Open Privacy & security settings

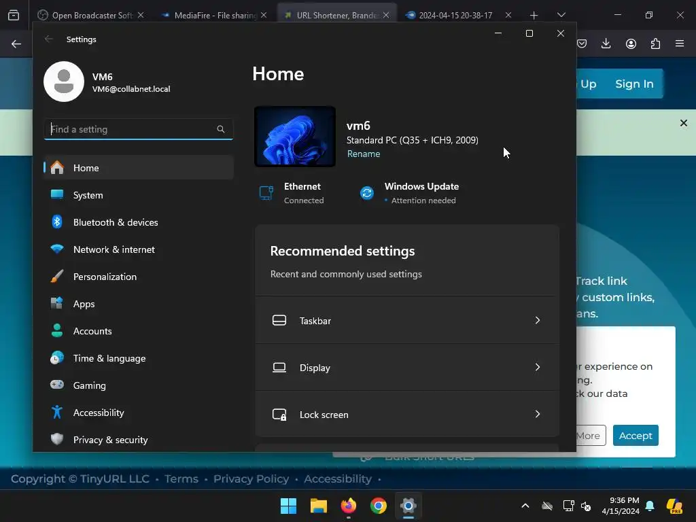tap(139, 440)
